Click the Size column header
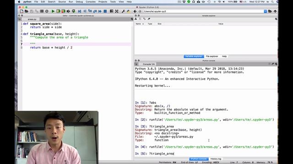Screen dimensions: 293x164 pos(159,24)
